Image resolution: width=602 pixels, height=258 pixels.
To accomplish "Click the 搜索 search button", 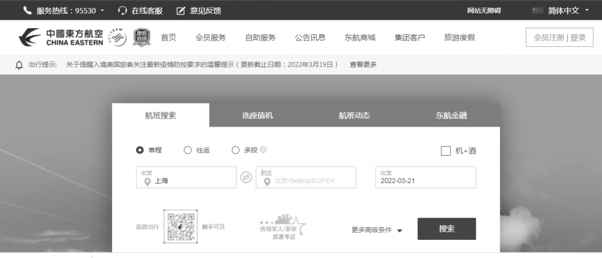I will (447, 229).
